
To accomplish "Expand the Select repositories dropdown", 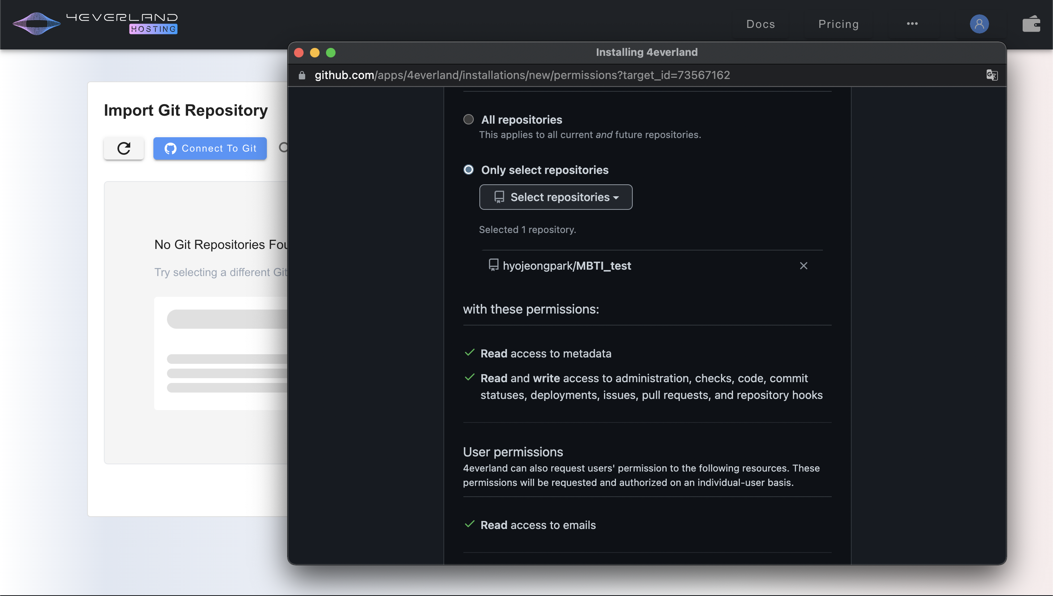I will (x=555, y=197).
